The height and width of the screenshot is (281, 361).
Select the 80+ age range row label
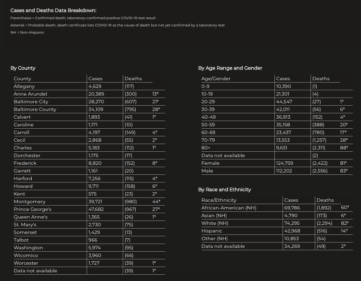click(x=206, y=148)
